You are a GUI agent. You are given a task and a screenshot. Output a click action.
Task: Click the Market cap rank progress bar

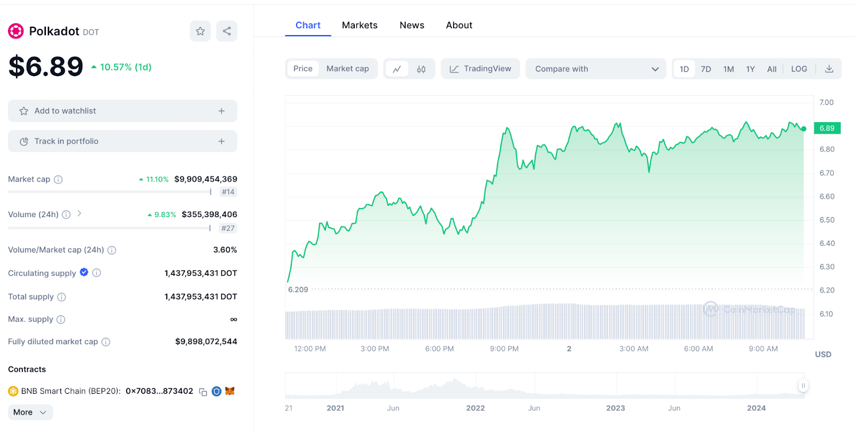pos(110,191)
